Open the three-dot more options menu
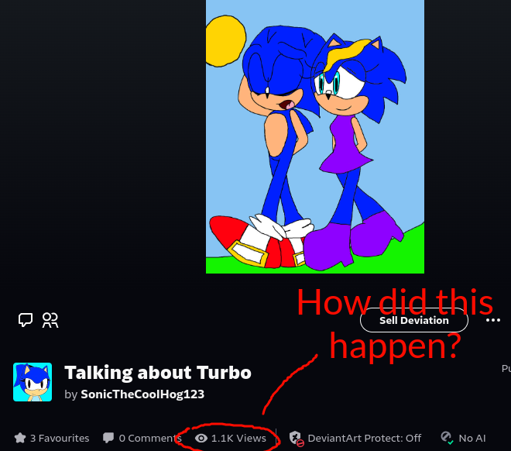This screenshot has height=451, width=511. (492, 320)
